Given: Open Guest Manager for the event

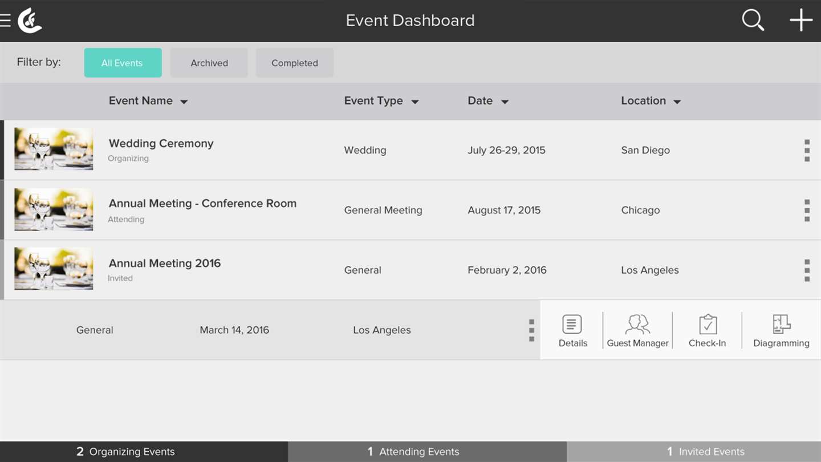Looking at the screenshot, I should pos(637,331).
